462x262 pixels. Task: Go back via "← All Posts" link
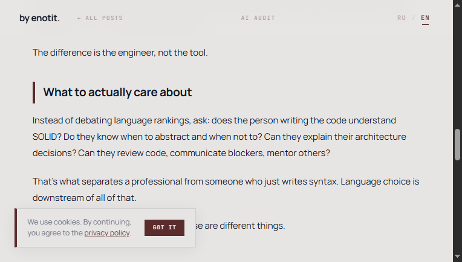tap(100, 18)
